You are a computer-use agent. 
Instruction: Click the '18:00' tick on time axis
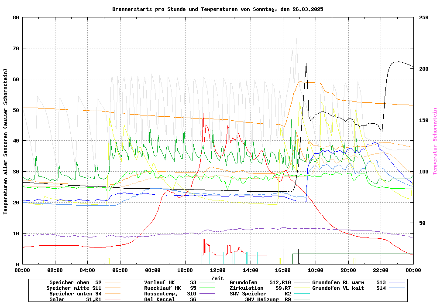(x=315, y=270)
